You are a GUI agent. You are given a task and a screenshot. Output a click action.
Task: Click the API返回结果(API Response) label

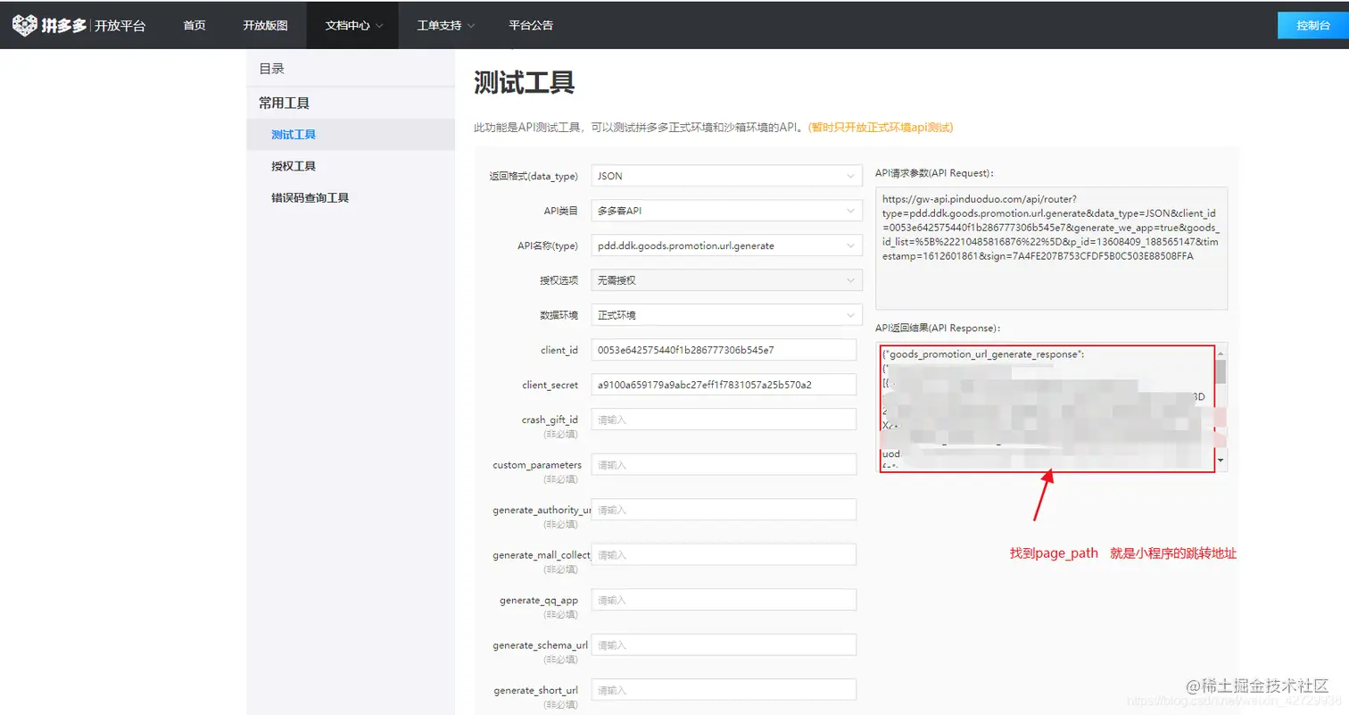click(x=939, y=328)
